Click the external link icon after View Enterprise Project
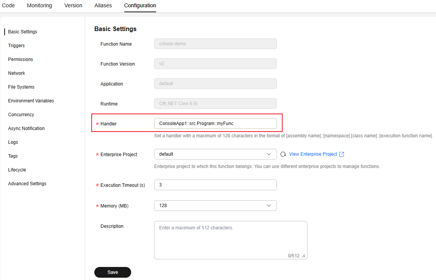 342,154
